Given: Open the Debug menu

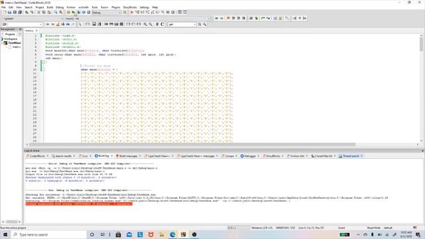Looking at the screenshot, I should [60, 7].
